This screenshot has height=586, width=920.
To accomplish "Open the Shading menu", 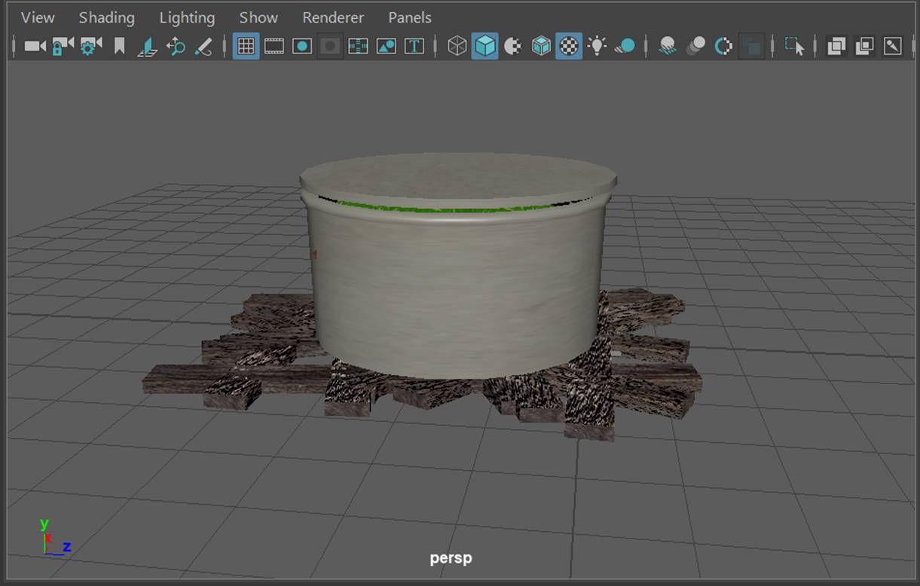I will [106, 17].
